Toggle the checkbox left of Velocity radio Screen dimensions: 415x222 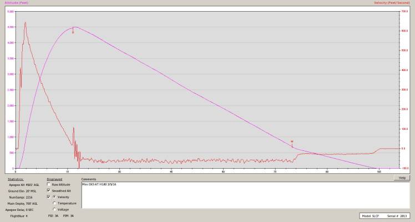coord(49,196)
